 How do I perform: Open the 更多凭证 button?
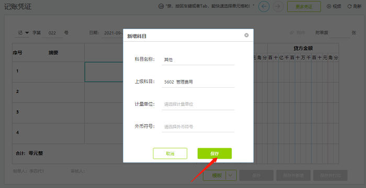[304, 7]
